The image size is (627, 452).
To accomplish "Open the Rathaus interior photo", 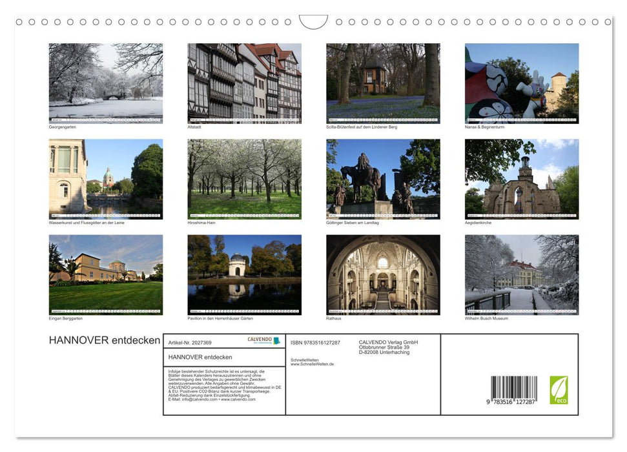I will 382,274.
